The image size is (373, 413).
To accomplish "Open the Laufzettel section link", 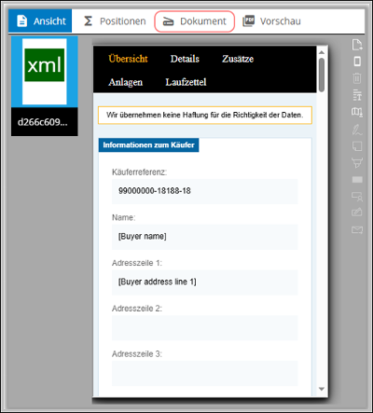I will [x=186, y=82].
